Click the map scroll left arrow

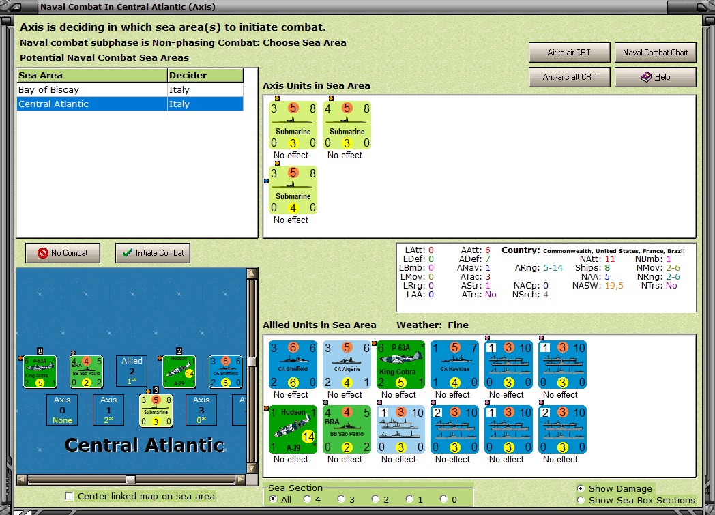pyautogui.click(x=21, y=480)
